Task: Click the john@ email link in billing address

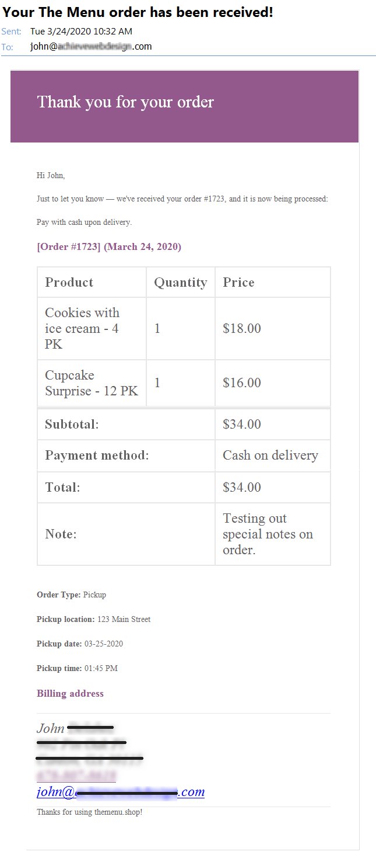Action: coord(121,792)
